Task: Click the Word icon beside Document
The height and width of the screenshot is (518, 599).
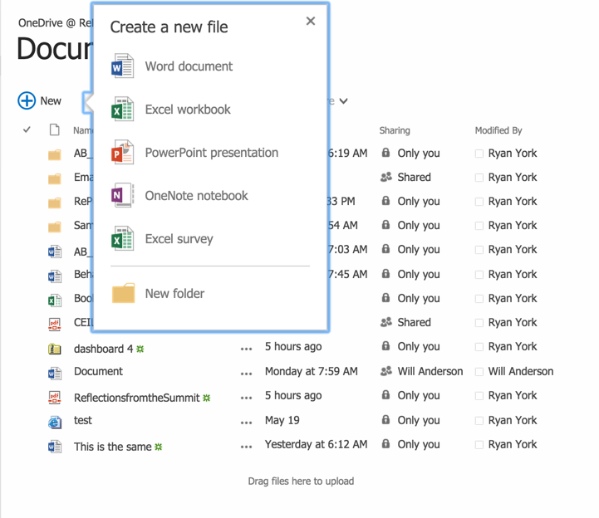Action: [55, 373]
